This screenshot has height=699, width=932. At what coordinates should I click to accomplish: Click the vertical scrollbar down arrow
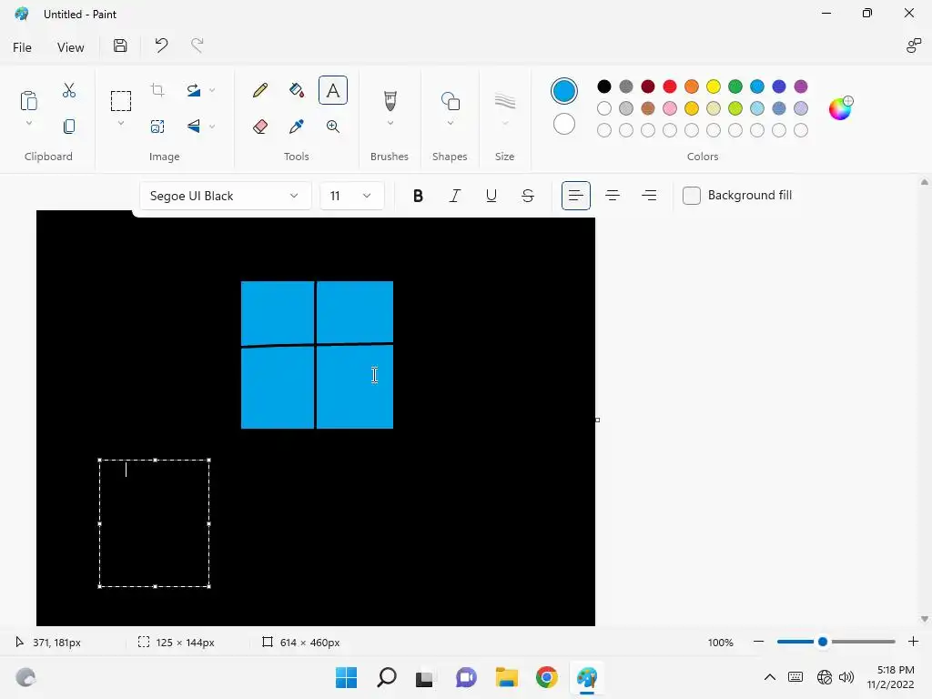(924, 619)
